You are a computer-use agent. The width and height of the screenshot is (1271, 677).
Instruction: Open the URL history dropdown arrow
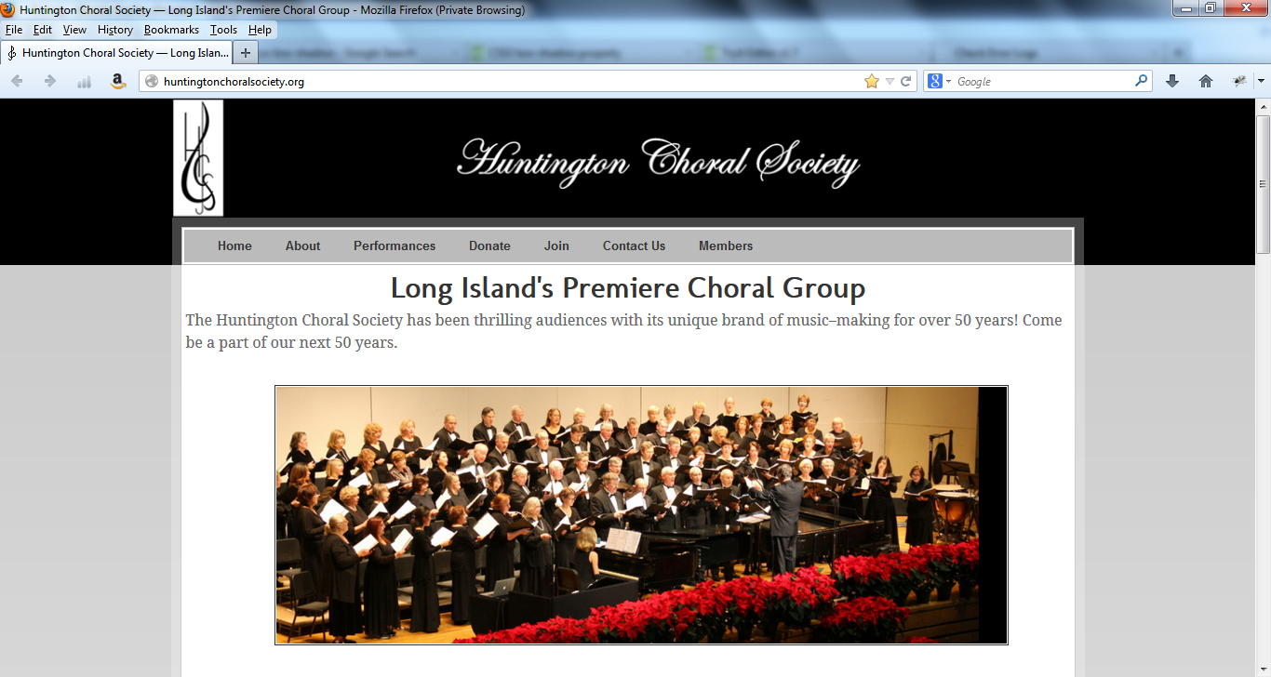tap(890, 82)
